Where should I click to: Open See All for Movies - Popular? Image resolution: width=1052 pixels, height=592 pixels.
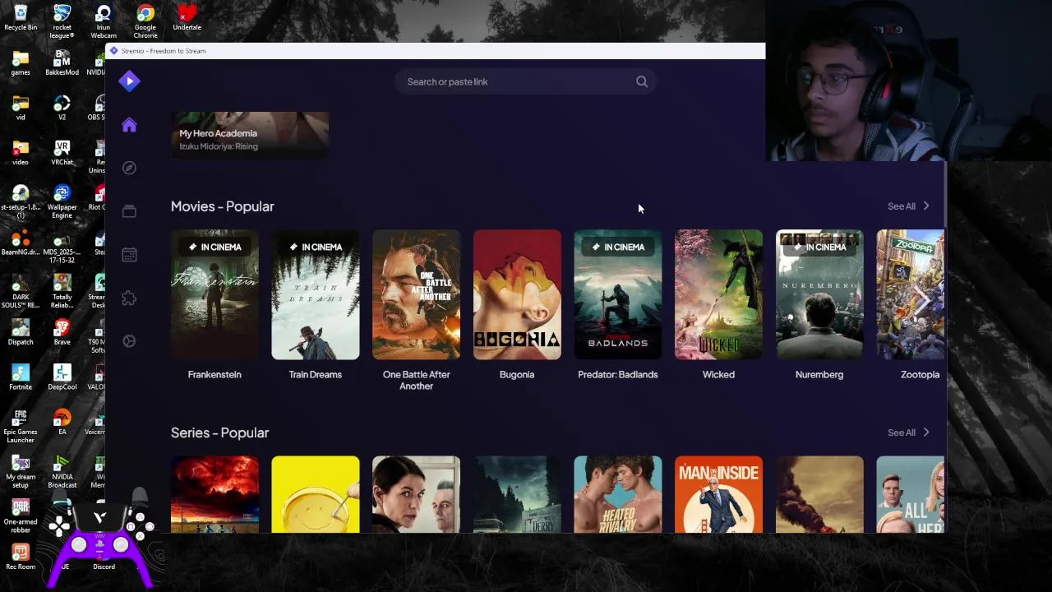click(x=908, y=206)
